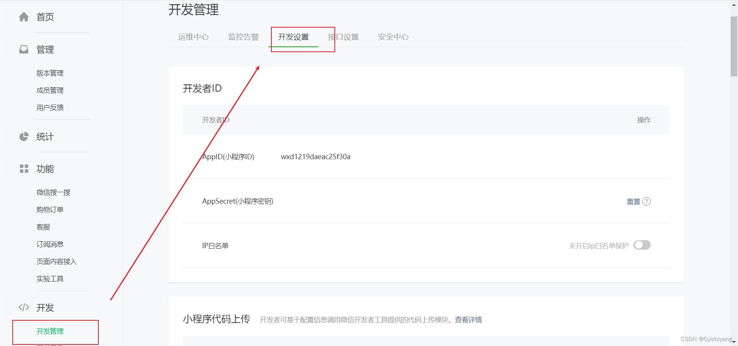Click the 功能 section heading
Viewport: 738px width, 346px height.
[45, 169]
